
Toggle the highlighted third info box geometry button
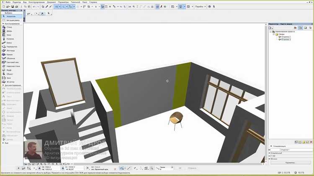(42, 14)
